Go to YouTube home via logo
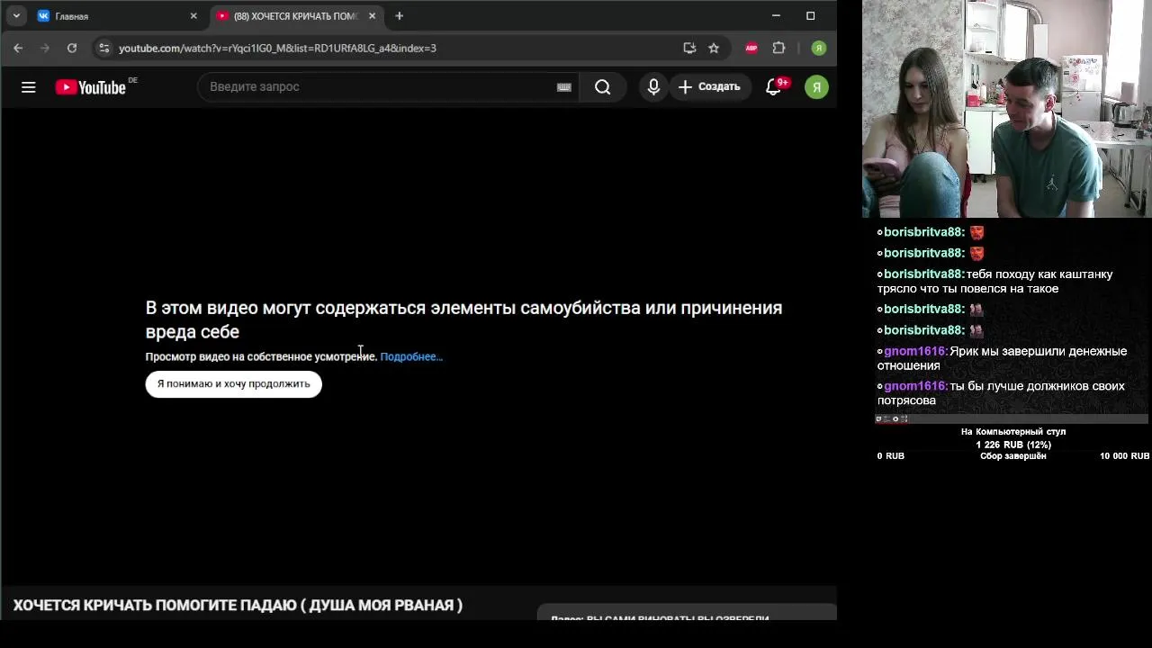This screenshot has height=648, width=1152. pos(90,87)
